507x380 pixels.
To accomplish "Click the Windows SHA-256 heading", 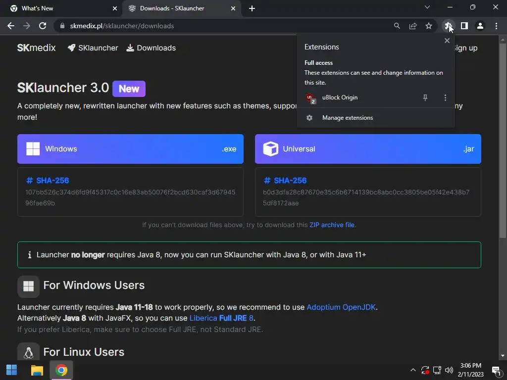I will pos(48,180).
